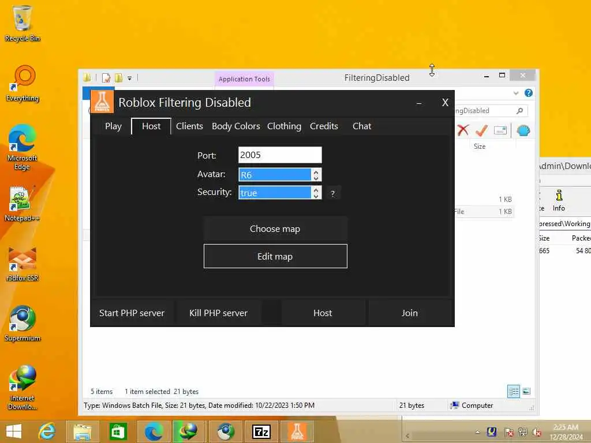Open the Microsoft Edge desktop shortcut

[23, 147]
